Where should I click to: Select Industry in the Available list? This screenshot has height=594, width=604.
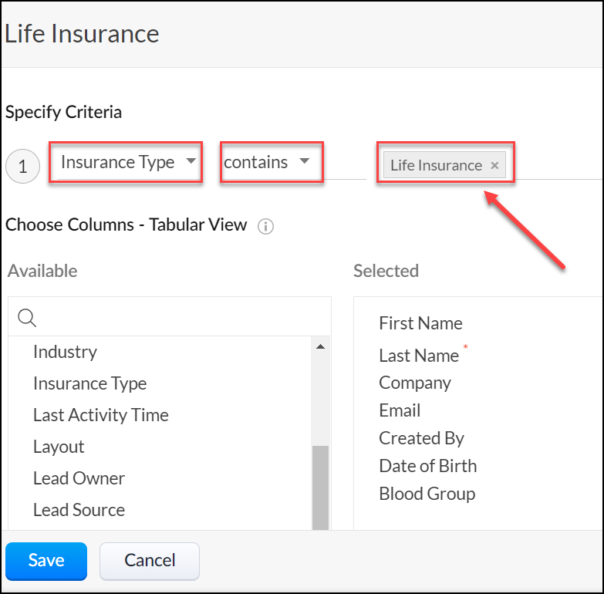click(65, 352)
